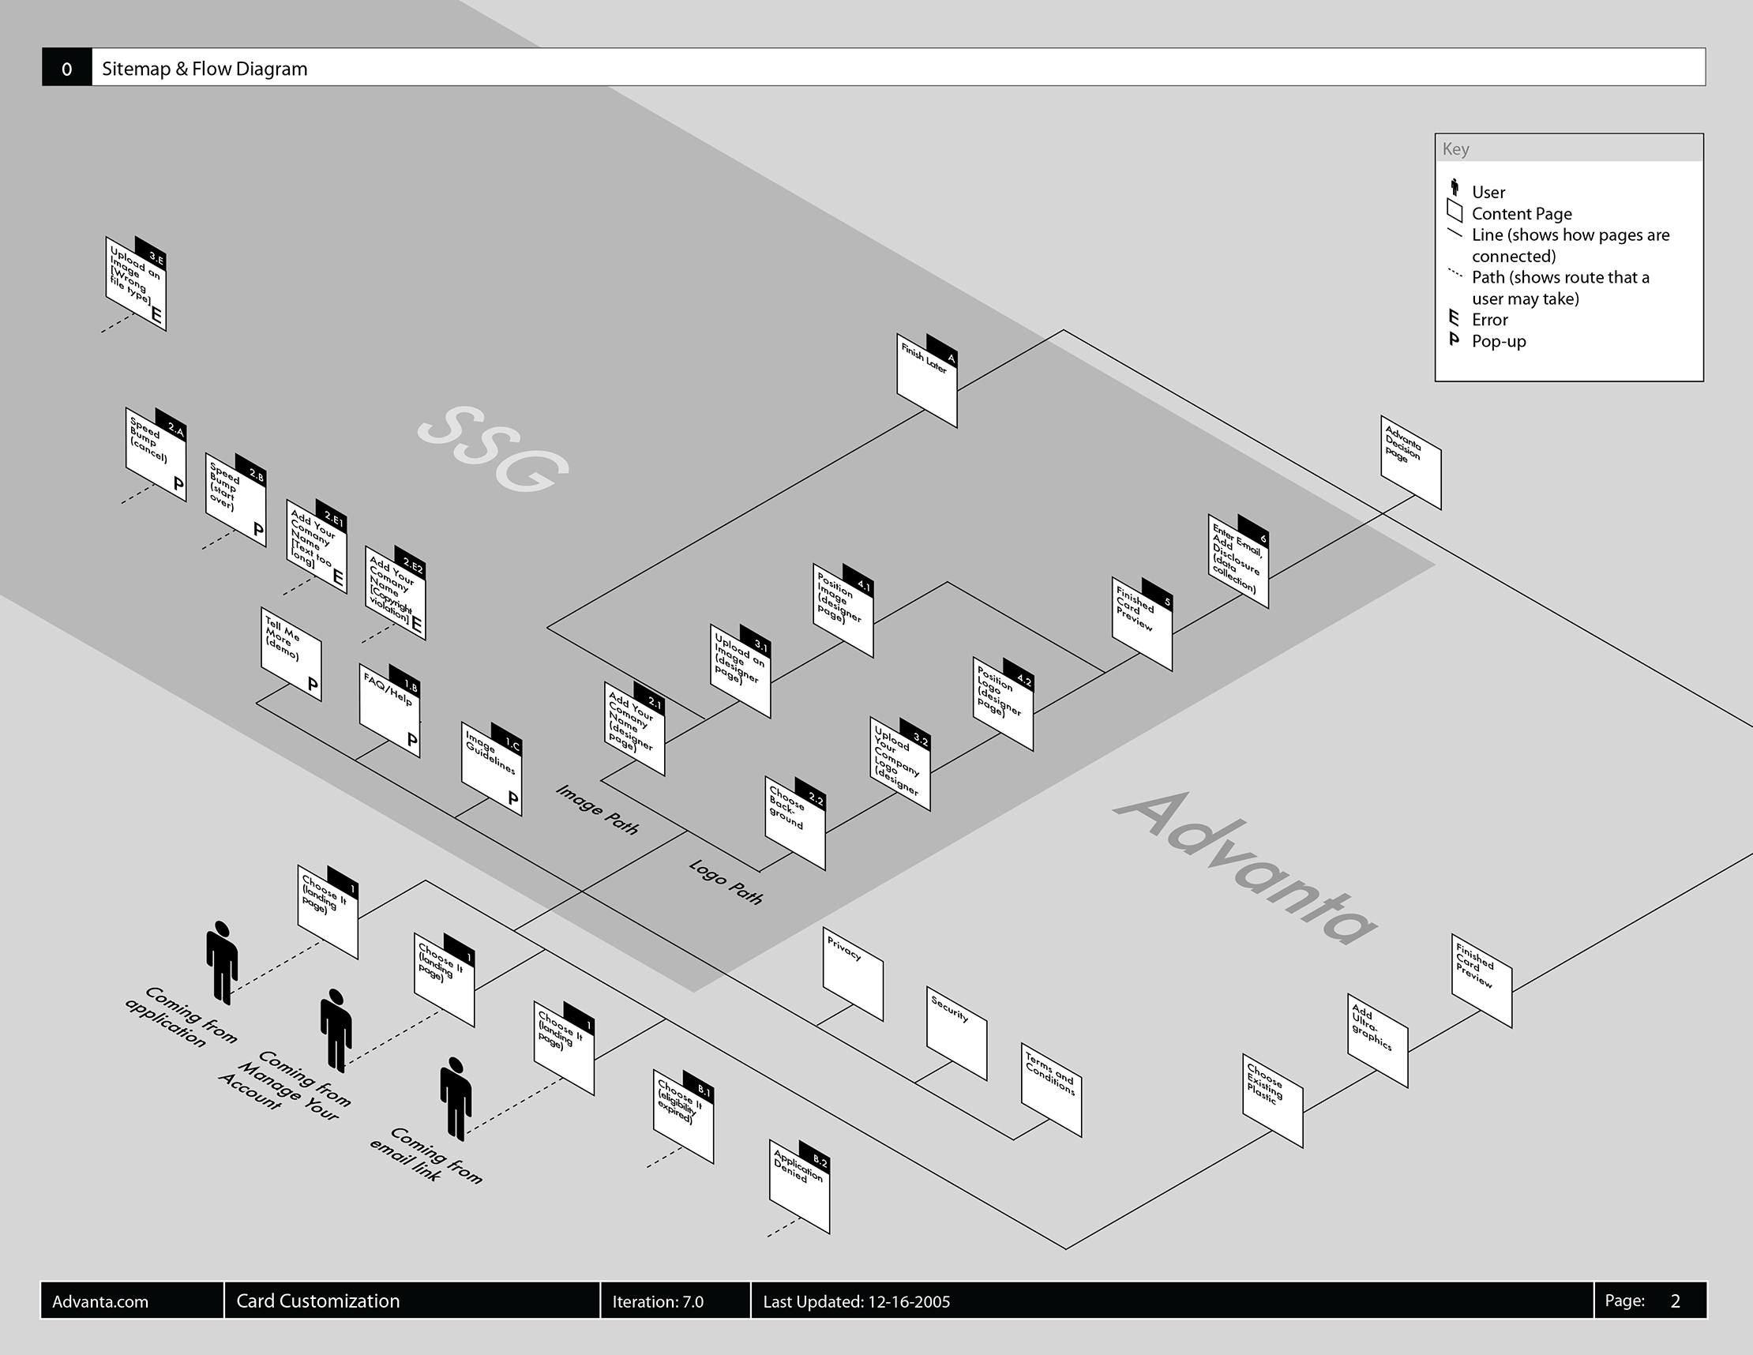This screenshot has height=1355, width=1753.
Task: Open the 2.E2 Copyright violation error card
Action: pyautogui.click(x=395, y=593)
